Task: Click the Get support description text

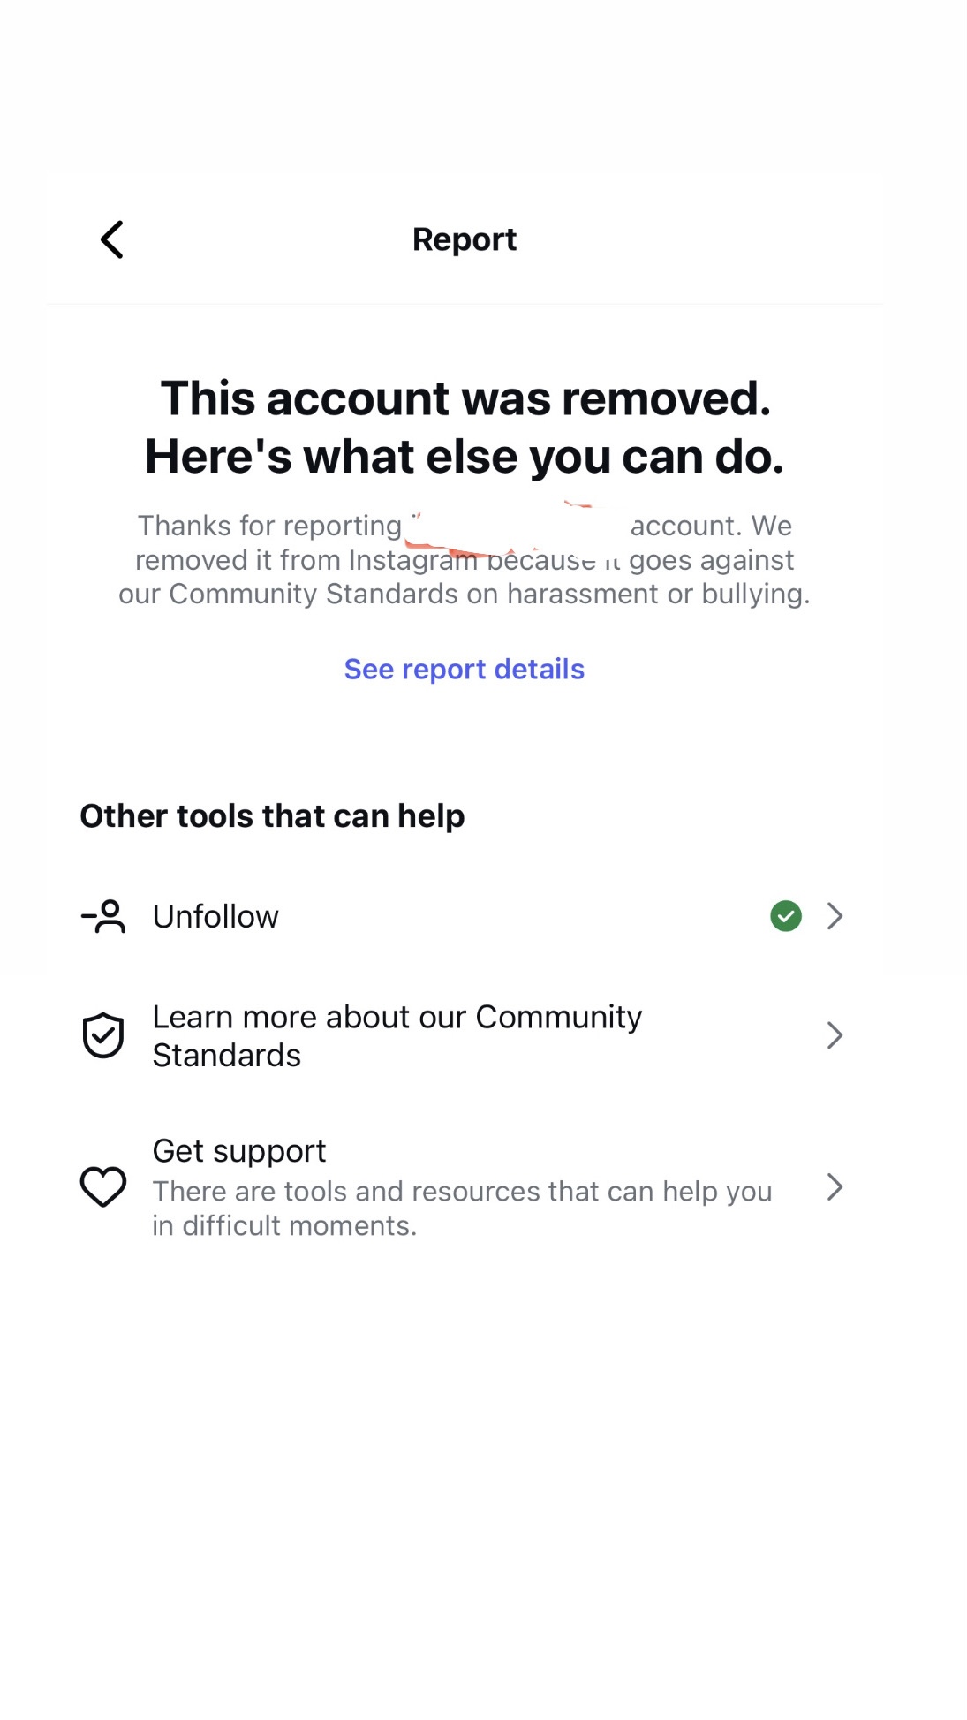Action: [x=461, y=1208]
